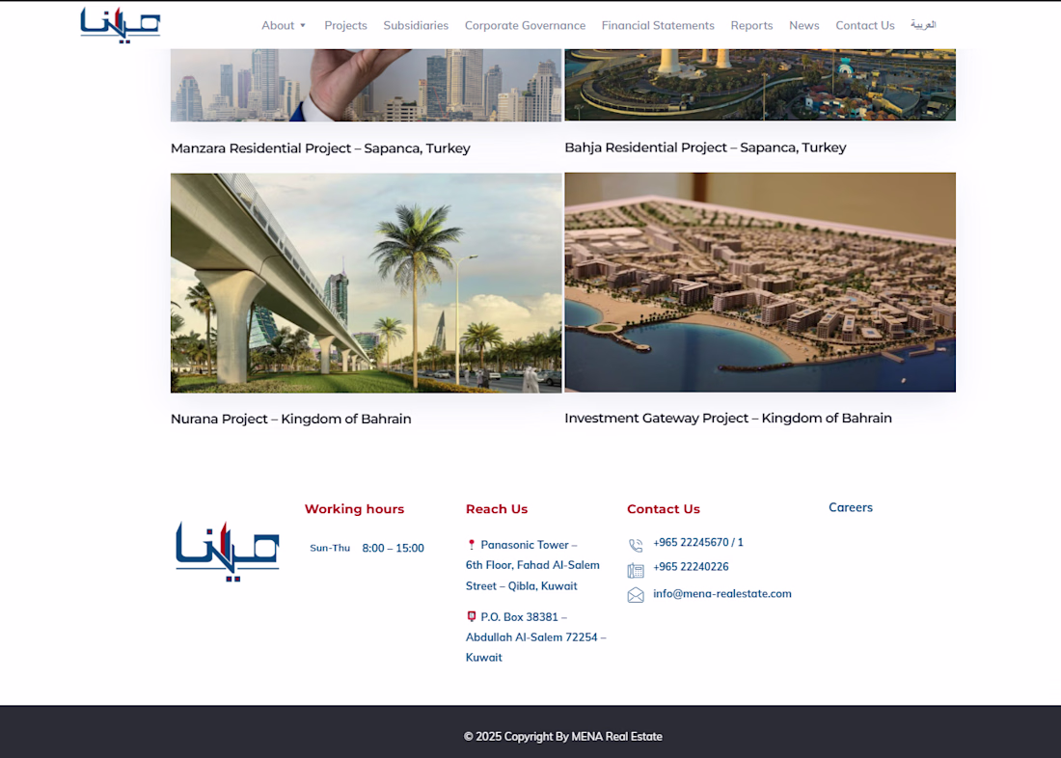Image resolution: width=1061 pixels, height=758 pixels.
Task: Expand the About dropdown arrow
Action: pos(303,26)
